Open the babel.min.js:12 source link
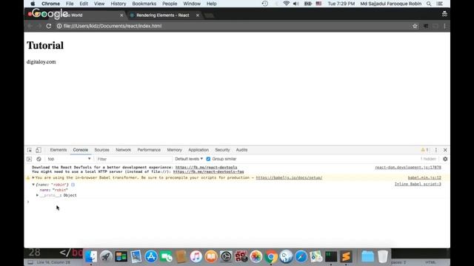 pos(424,177)
